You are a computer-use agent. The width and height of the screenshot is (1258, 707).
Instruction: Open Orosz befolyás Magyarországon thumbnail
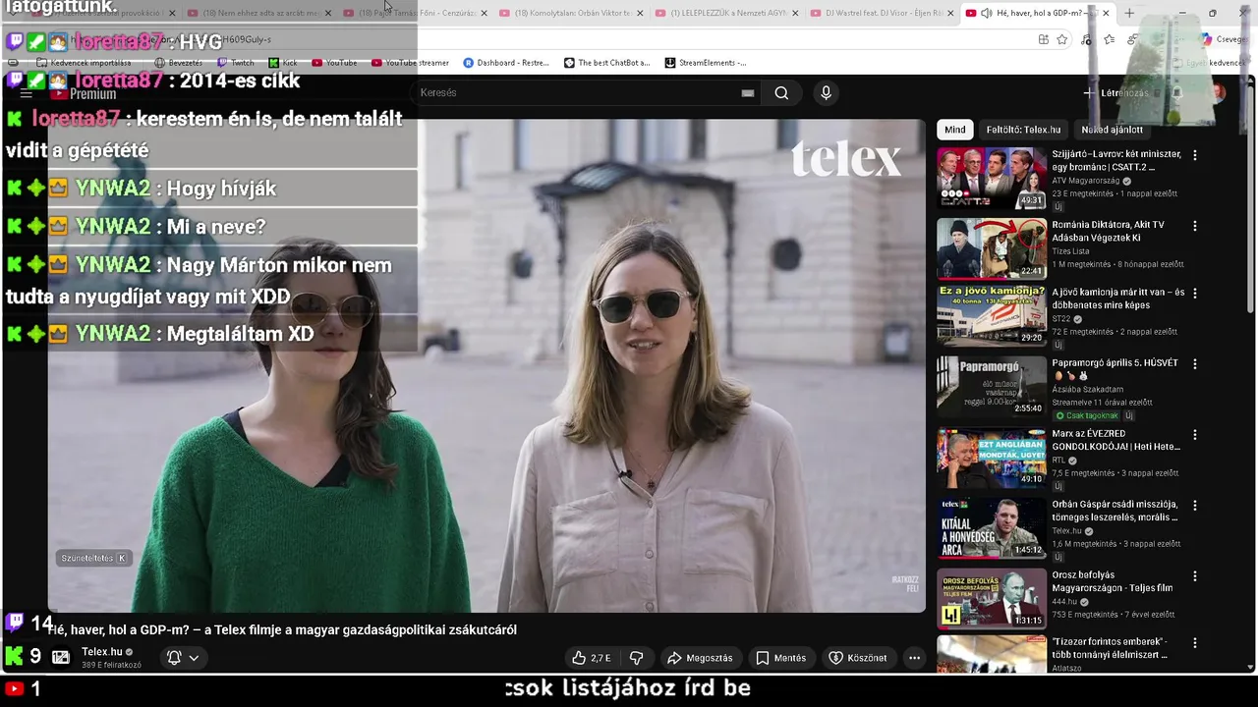(992, 598)
